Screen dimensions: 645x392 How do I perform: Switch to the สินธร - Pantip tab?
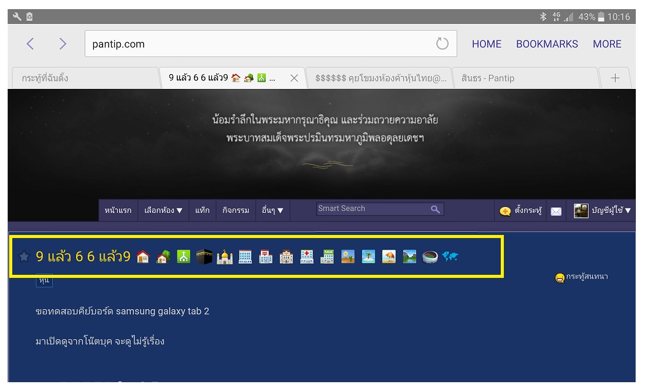525,78
